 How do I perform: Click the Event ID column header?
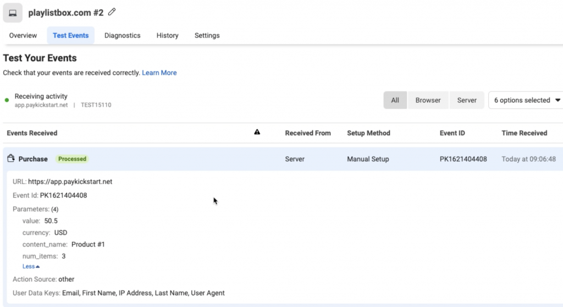tap(452, 133)
